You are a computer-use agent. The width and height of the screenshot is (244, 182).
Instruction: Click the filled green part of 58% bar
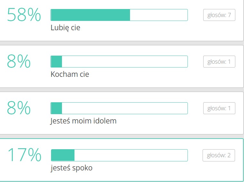[x=90, y=15]
